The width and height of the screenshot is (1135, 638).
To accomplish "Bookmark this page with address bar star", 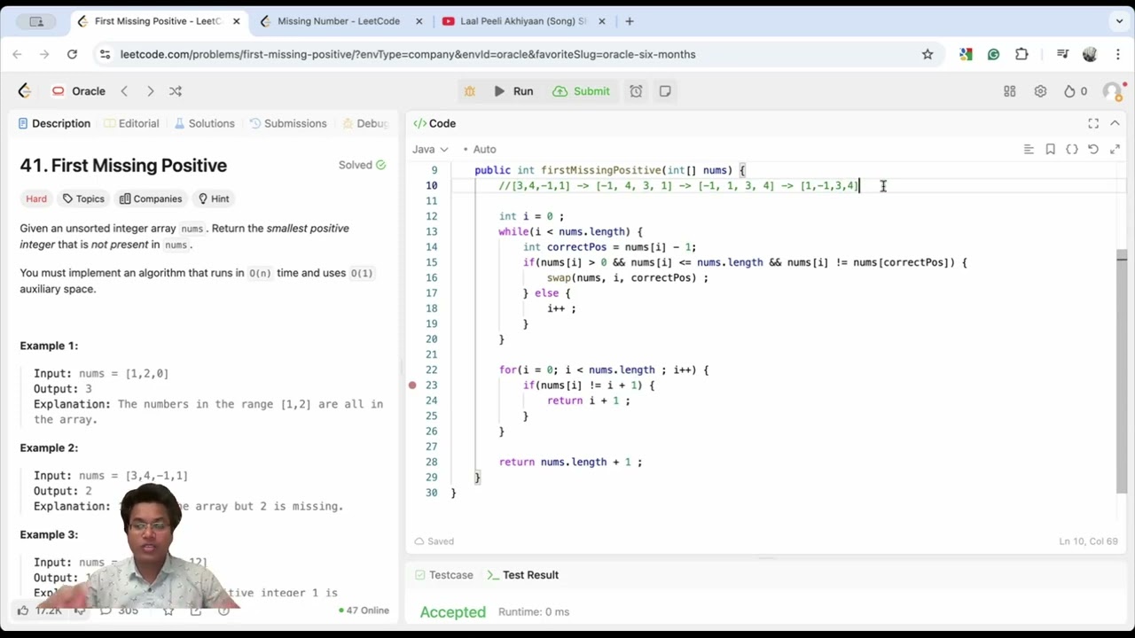I will click(x=928, y=54).
